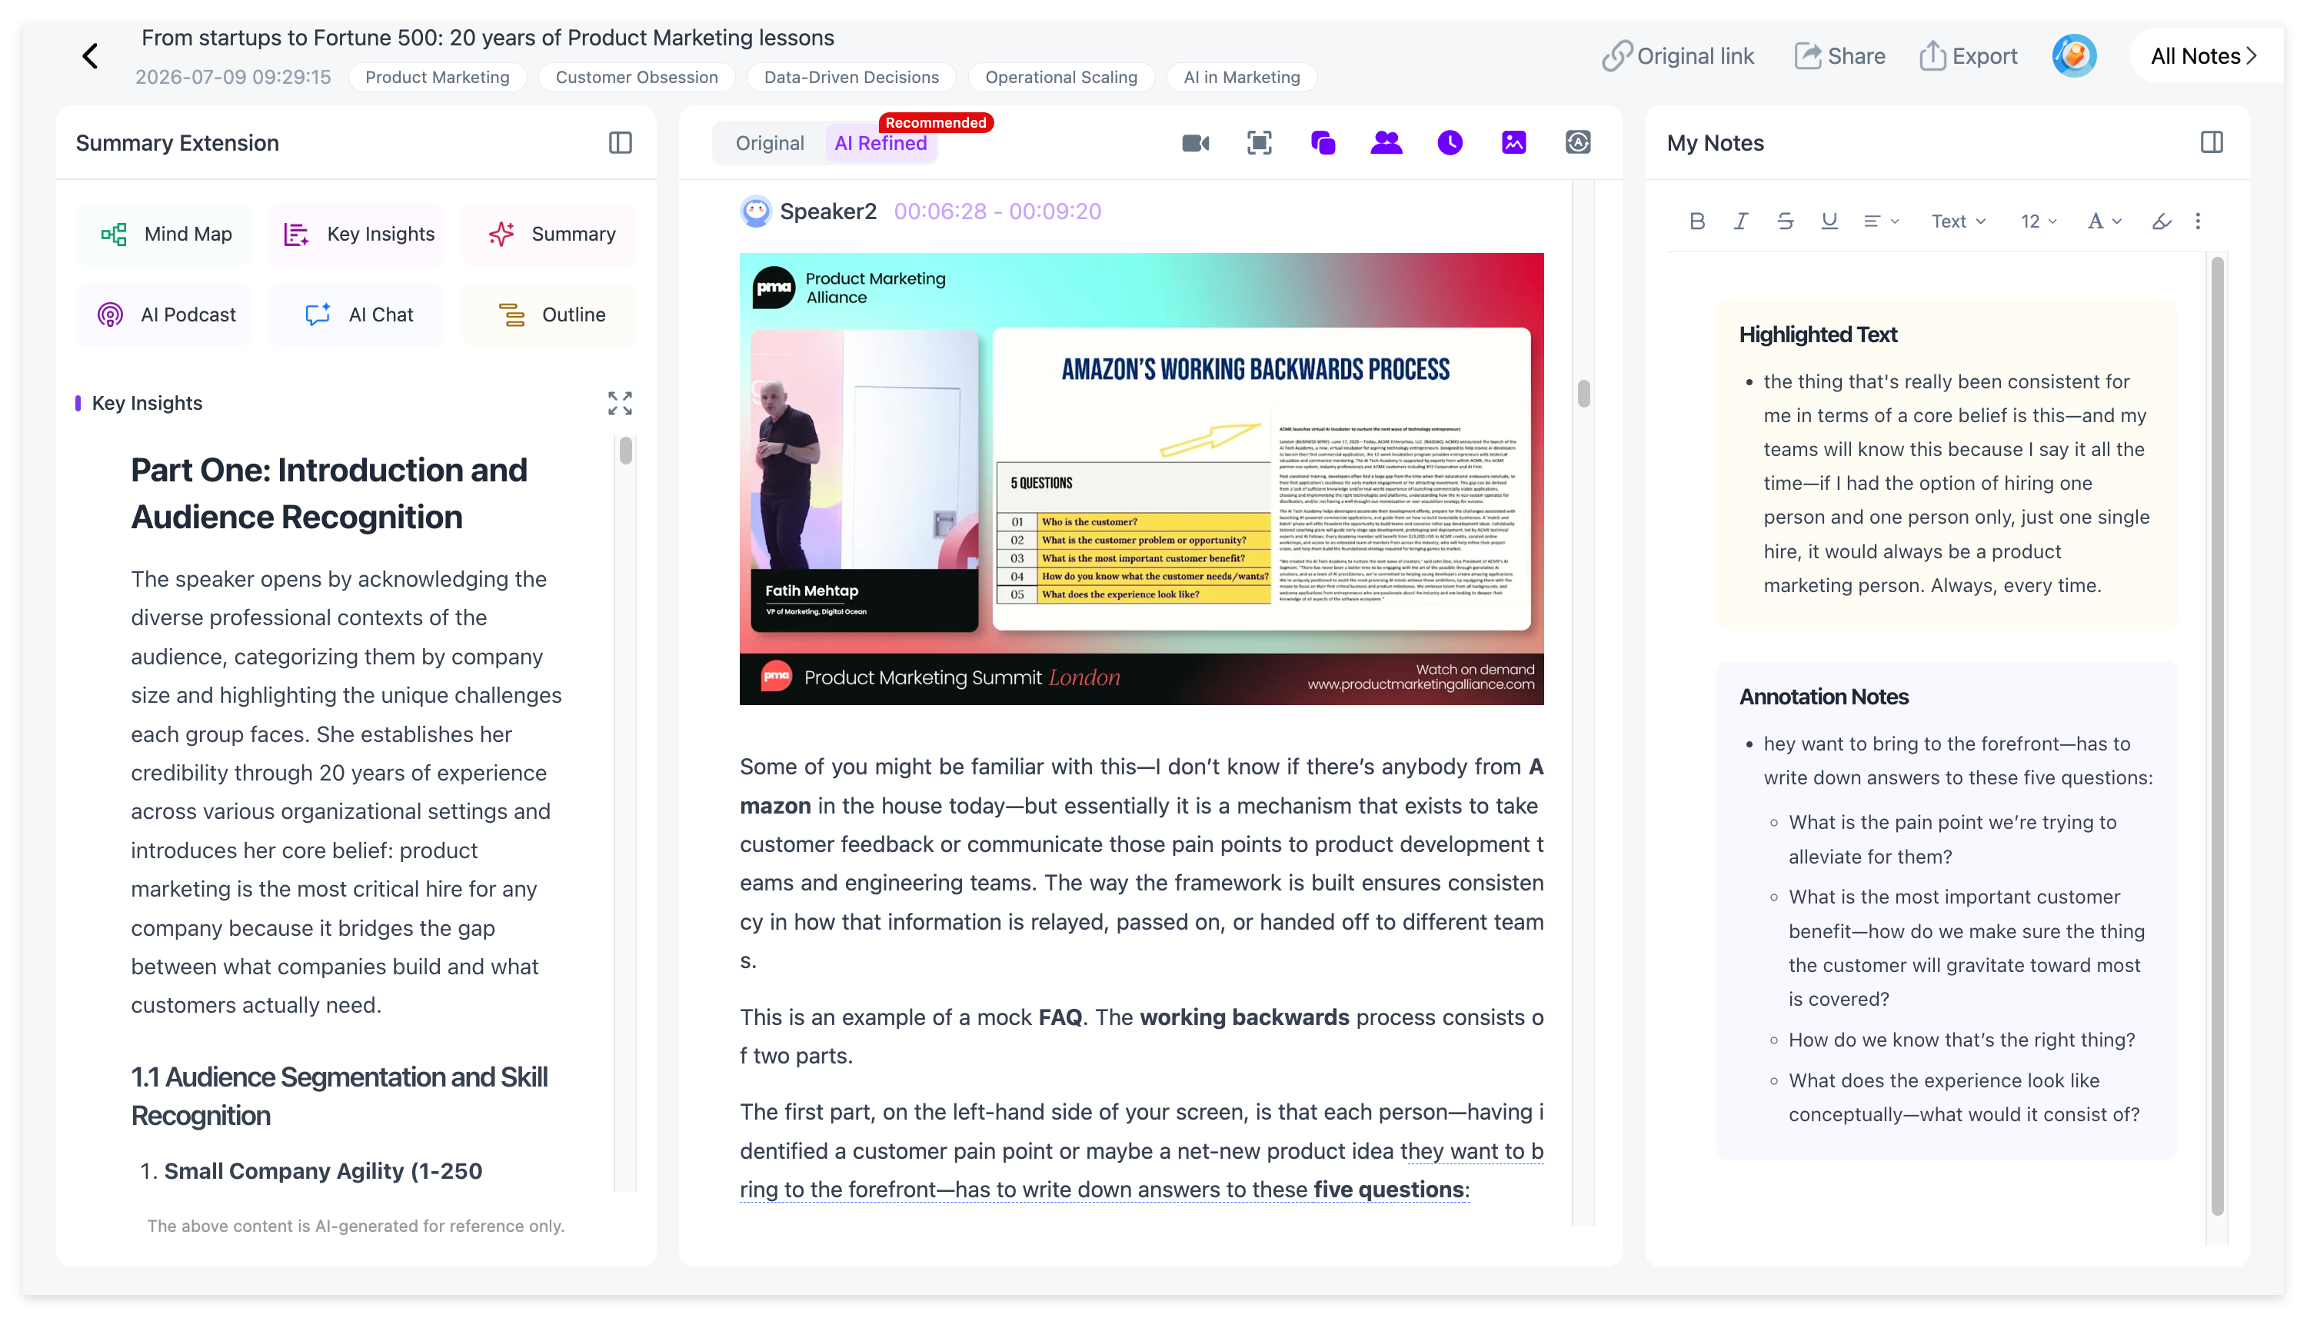This screenshot has height=1318, width=2307.
Task: Open the Outline view
Action: coord(549,315)
